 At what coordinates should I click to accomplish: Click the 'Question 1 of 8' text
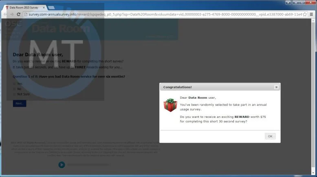(x=26, y=76)
